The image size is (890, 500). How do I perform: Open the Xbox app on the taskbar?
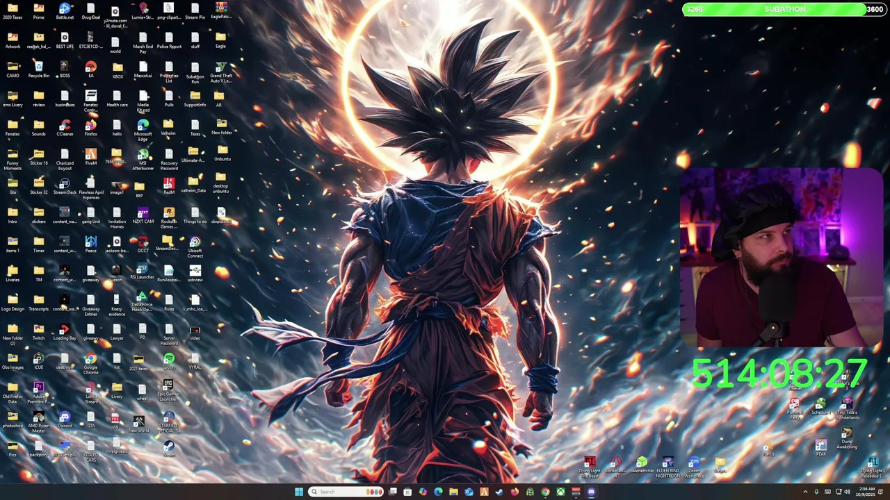coord(560,492)
